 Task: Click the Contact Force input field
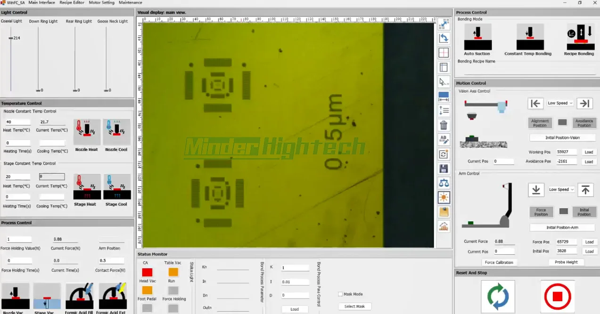[112, 260]
